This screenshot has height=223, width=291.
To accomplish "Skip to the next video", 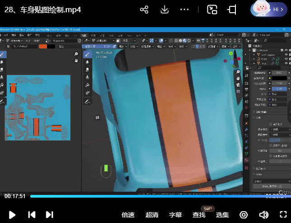I will tap(49, 214).
